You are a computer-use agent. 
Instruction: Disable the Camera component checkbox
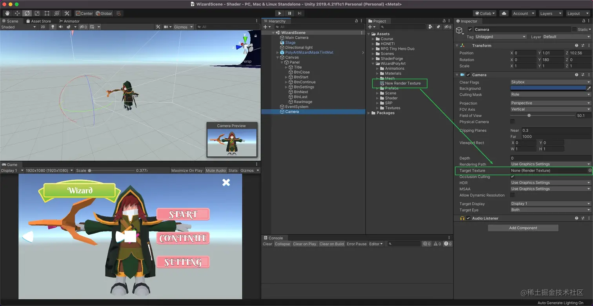point(468,75)
